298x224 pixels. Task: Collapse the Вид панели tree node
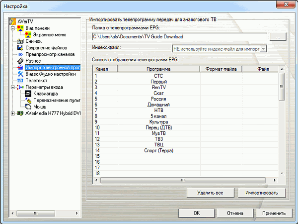(x=12, y=28)
